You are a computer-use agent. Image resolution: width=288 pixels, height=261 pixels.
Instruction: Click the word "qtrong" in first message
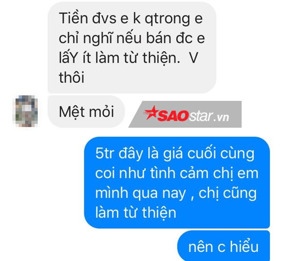pos(167,19)
